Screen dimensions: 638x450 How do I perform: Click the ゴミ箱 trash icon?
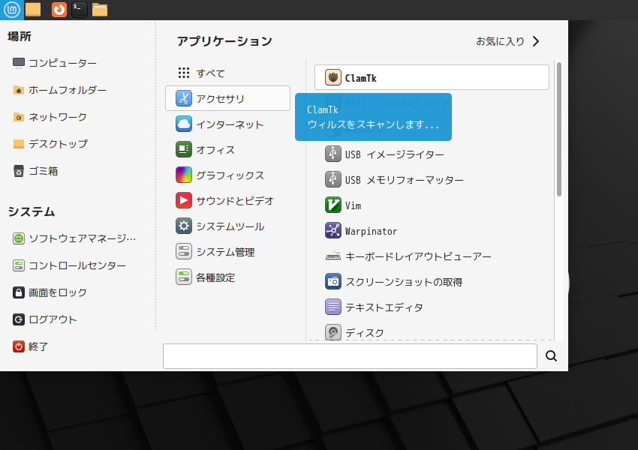click(19, 171)
